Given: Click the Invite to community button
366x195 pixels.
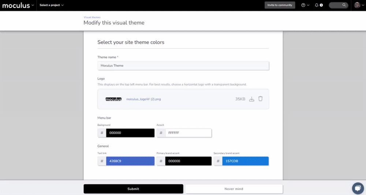Looking at the screenshot, I should click(280, 5).
